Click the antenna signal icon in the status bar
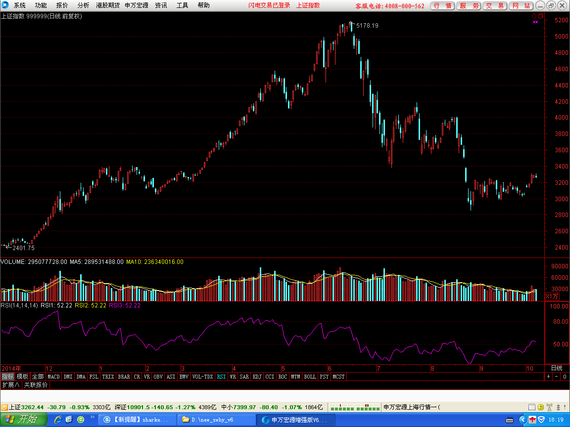 [549, 407]
